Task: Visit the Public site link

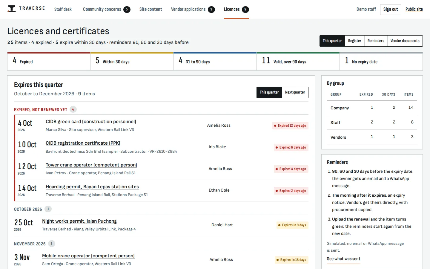Action: pos(414,9)
